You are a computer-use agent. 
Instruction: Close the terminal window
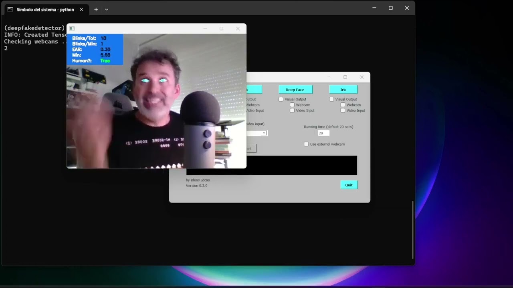coord(407,8)
